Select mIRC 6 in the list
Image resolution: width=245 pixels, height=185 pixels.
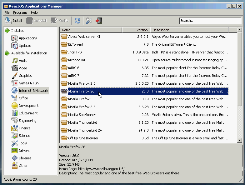pos(74,68)
